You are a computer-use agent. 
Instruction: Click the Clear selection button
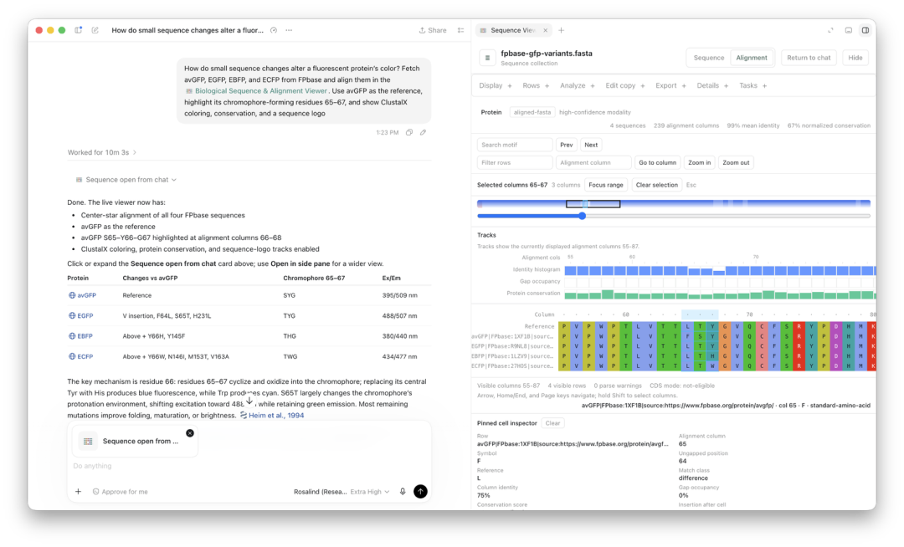pyautogui.click(x=657, y=185)
